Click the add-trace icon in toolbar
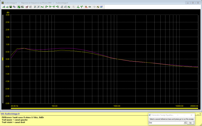 coord(4,7)
